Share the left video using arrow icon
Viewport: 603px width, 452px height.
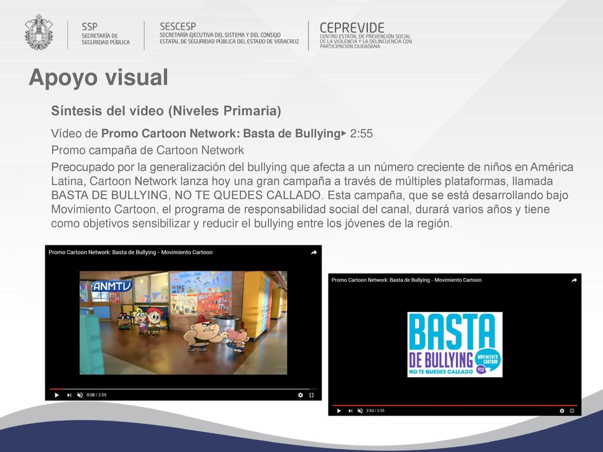point(314,252)
